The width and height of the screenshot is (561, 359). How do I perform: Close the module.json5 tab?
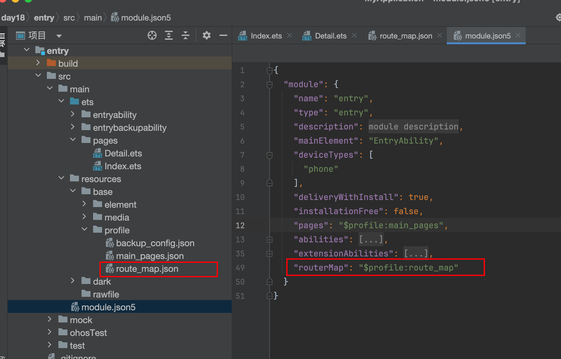pos(518,35)
